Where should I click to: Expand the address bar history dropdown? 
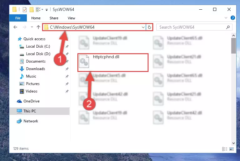coord(143,27)
